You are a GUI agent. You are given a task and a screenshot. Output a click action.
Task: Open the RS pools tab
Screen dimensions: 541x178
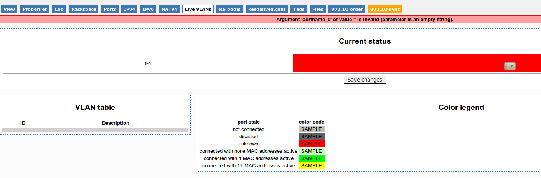pos(229,9)
